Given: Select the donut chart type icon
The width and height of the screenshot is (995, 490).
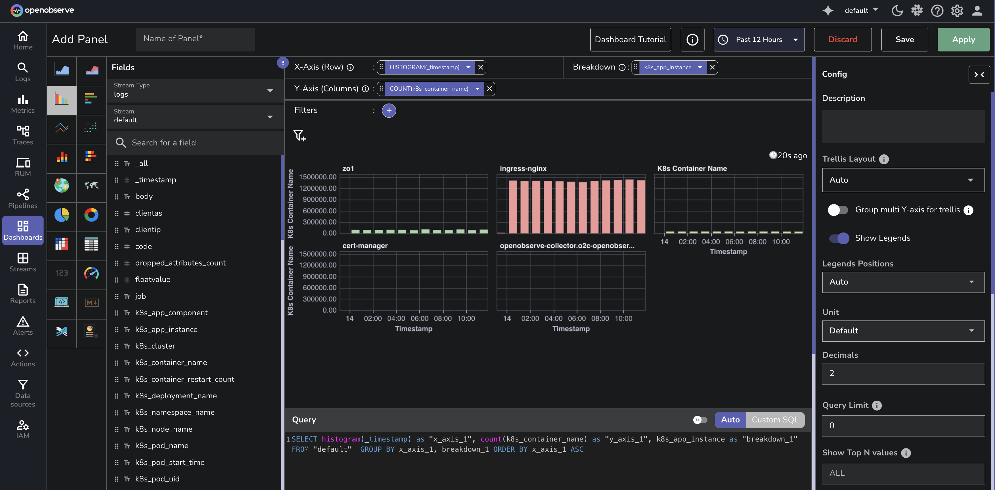Looking at the screenshot, I should [x=91, y=215].
